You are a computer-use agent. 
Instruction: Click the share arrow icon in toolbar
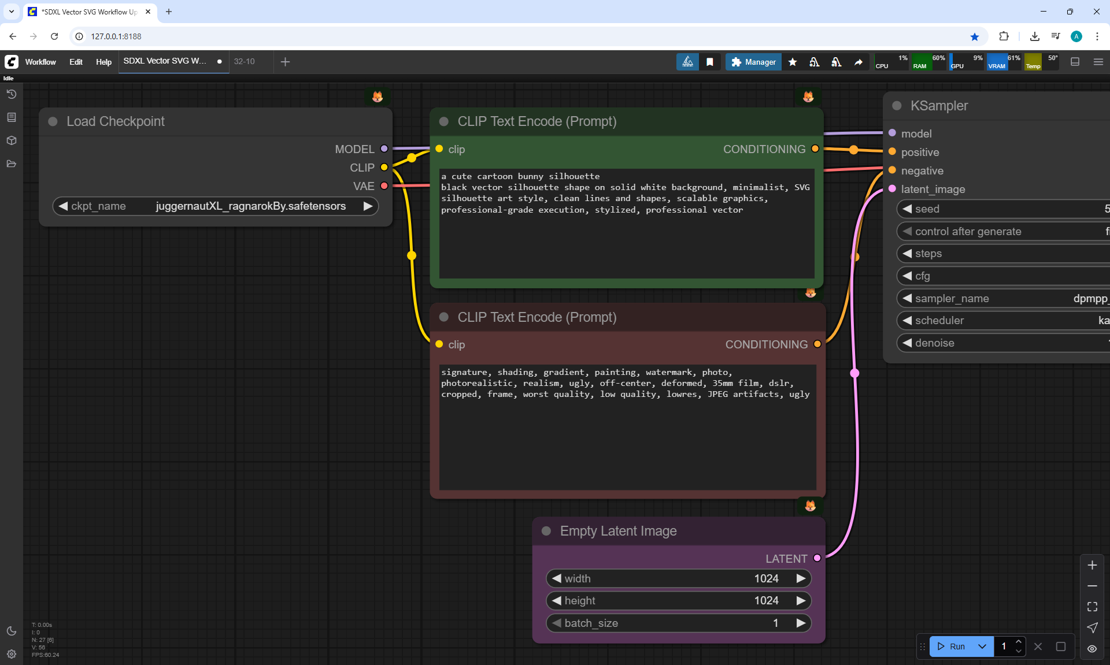tap(859, 62)
